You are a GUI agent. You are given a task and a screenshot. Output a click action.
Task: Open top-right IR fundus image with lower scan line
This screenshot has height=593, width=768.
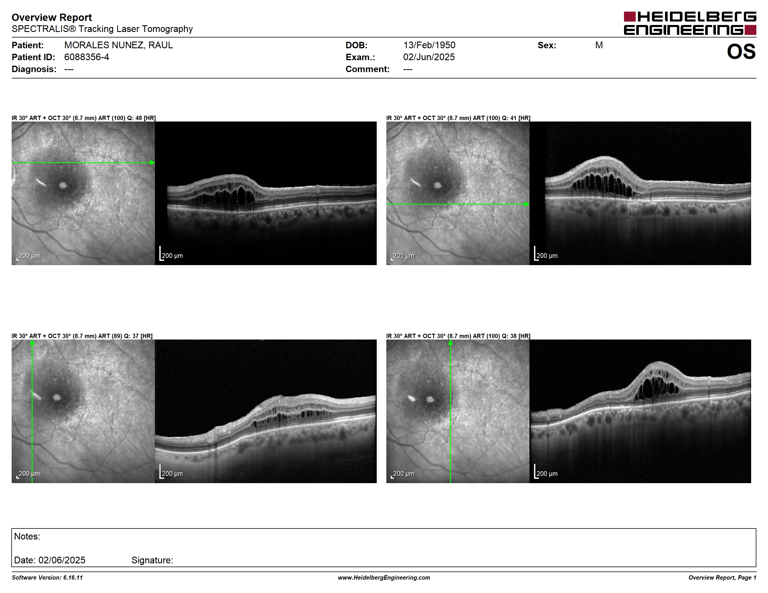pos(458,193)
